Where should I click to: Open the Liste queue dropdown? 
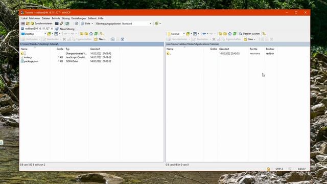point(87,24)
